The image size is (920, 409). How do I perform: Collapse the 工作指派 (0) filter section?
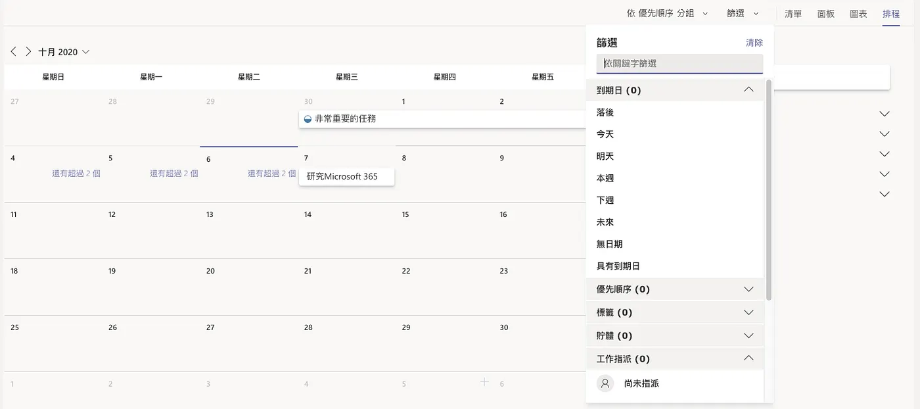coord(675,359)
